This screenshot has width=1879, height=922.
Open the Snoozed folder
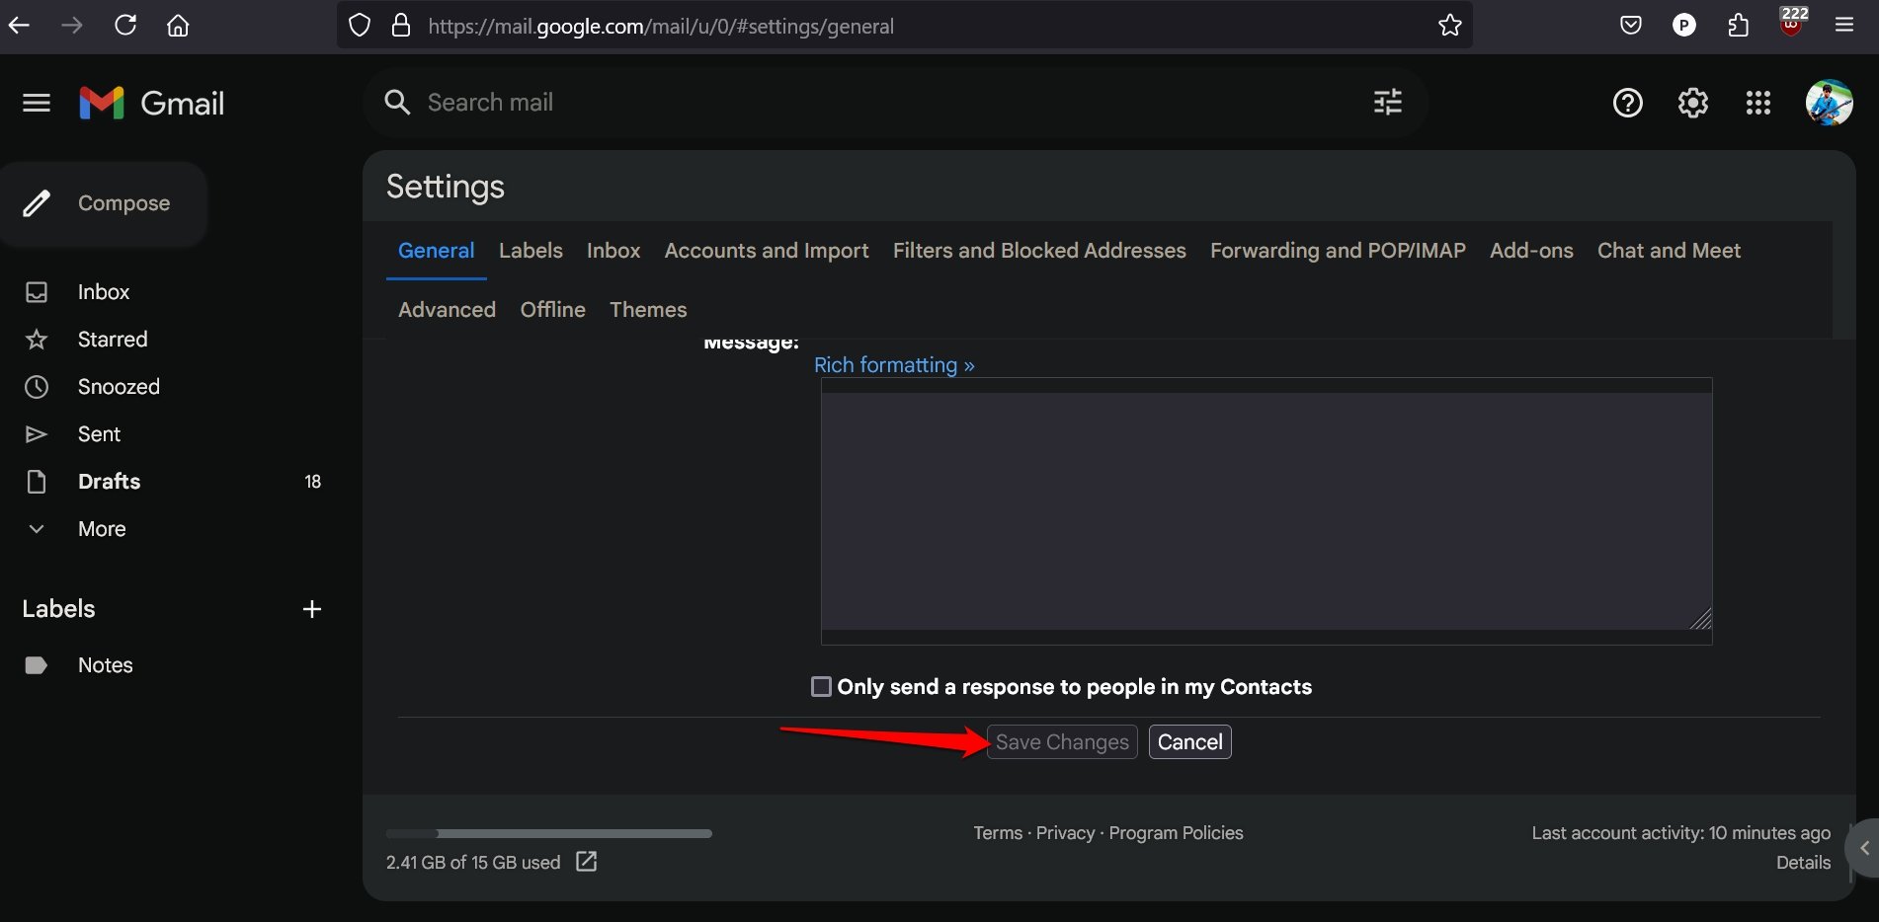coord(119,387)
